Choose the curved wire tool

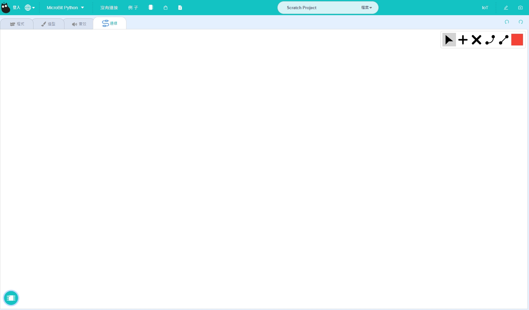pos(490,40)
